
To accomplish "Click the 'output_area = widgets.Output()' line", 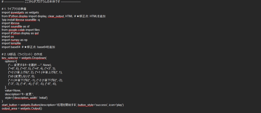I will click(x=22, y=108).
